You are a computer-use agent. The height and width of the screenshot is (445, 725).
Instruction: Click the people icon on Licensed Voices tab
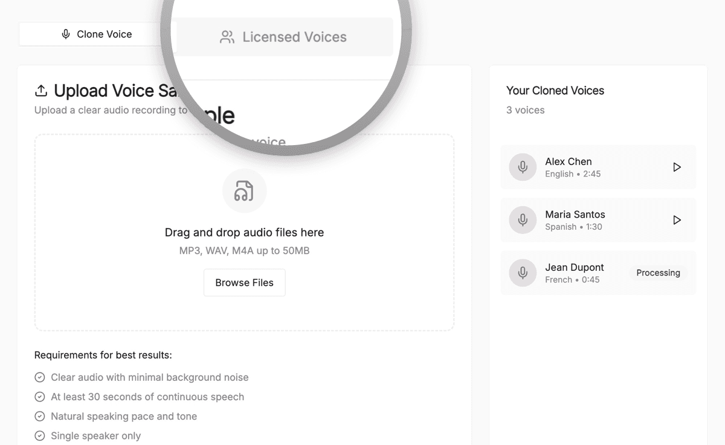[x=226, y=37]
